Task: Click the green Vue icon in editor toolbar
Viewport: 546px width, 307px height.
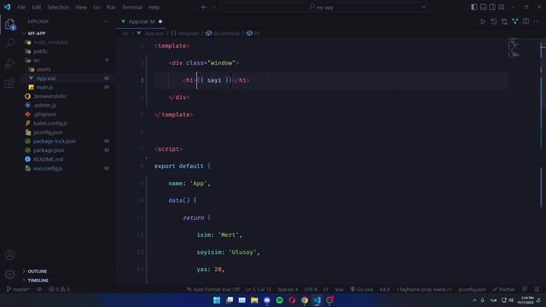Action: [x=515, y=21]
